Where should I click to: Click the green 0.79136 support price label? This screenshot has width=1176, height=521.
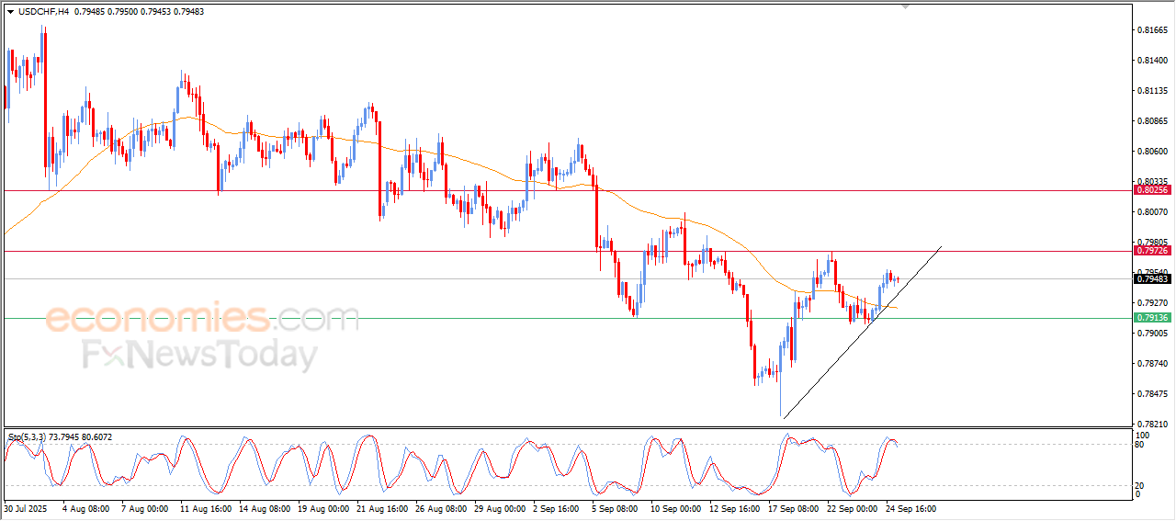coord(1152,318)
